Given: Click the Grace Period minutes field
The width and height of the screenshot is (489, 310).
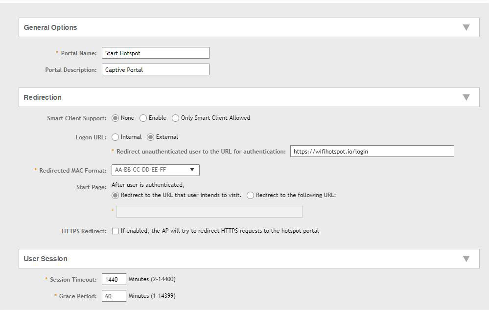Looking at the screenshot, I should (114, 296).
